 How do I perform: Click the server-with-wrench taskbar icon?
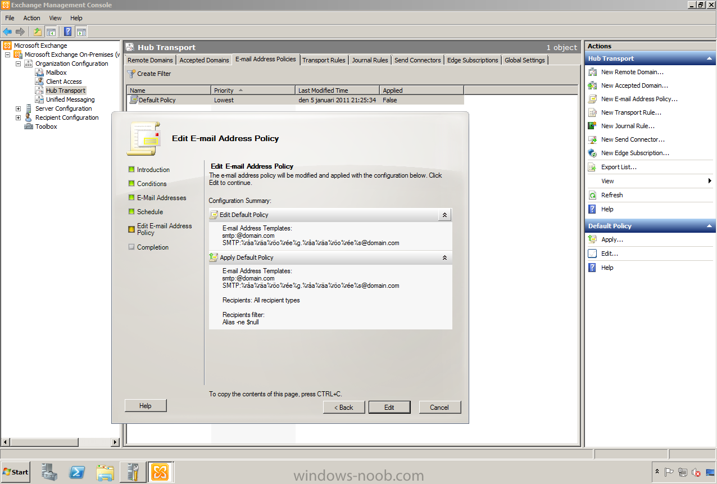[x=133, y=472]
